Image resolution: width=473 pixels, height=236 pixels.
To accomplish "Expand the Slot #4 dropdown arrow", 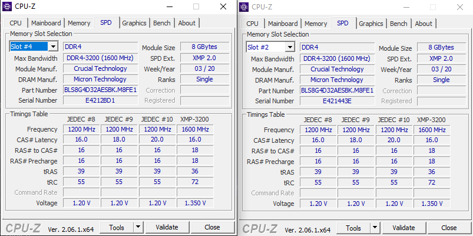I will click(53, 47).
